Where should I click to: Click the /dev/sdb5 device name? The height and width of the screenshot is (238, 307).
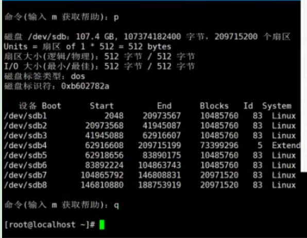25,156
